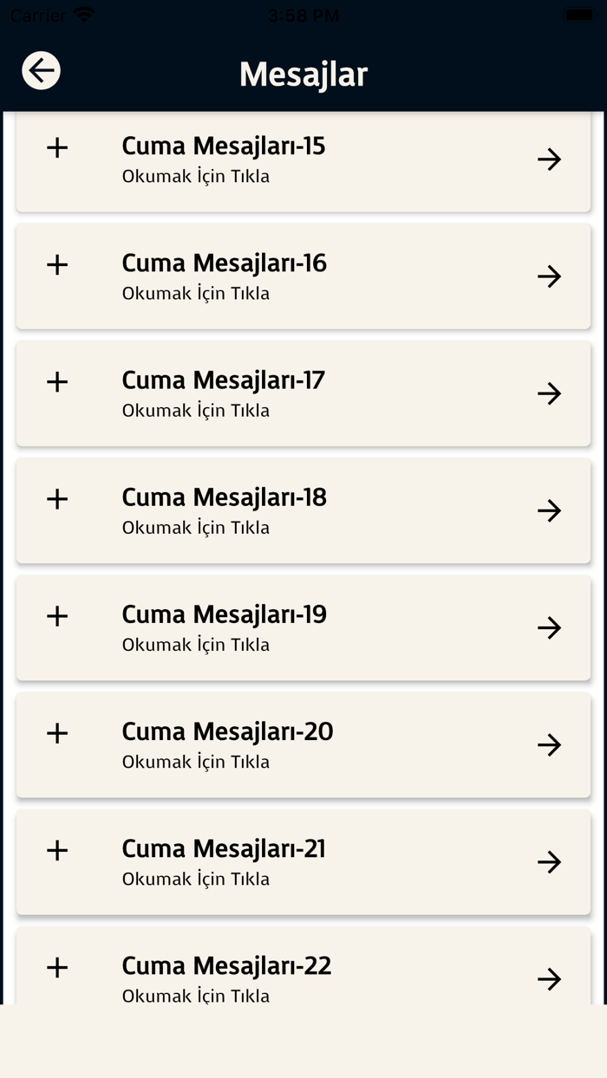Open Cuma Mesajları-18 via Okumak İçin Tıkla
The width and height of the screenshot is (607, 1078).
(195, 527)
